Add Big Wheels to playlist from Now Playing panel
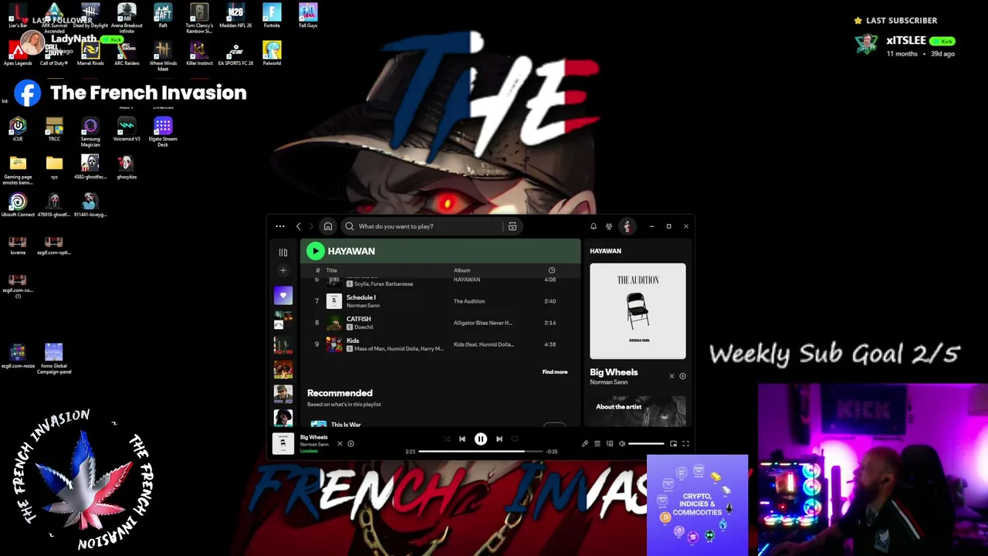Image resolution: width=988 pixels, height=556 pixels. [682, 376]
